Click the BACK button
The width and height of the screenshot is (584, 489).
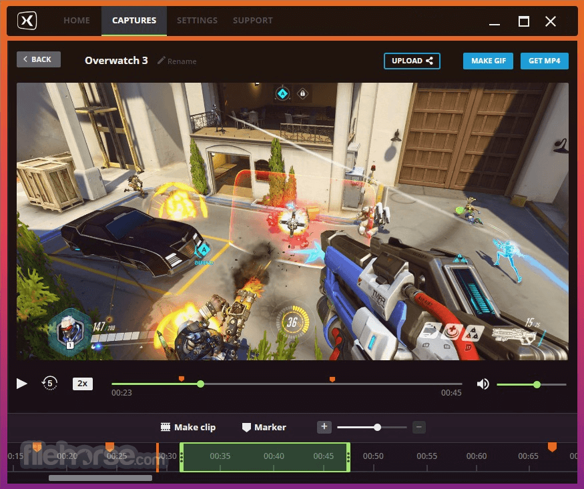(39, 59)
